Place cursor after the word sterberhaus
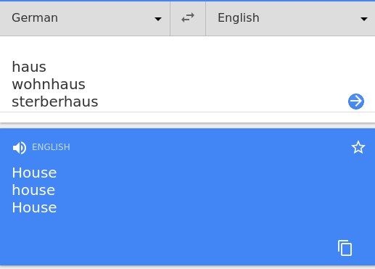Image resolution: width=375 pixels, height=269 pixels. pyautogui.click(x=99, y=102)
